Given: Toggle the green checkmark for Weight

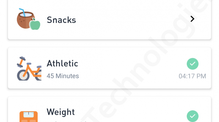Looking at the screenshot, I should [192, 116].
